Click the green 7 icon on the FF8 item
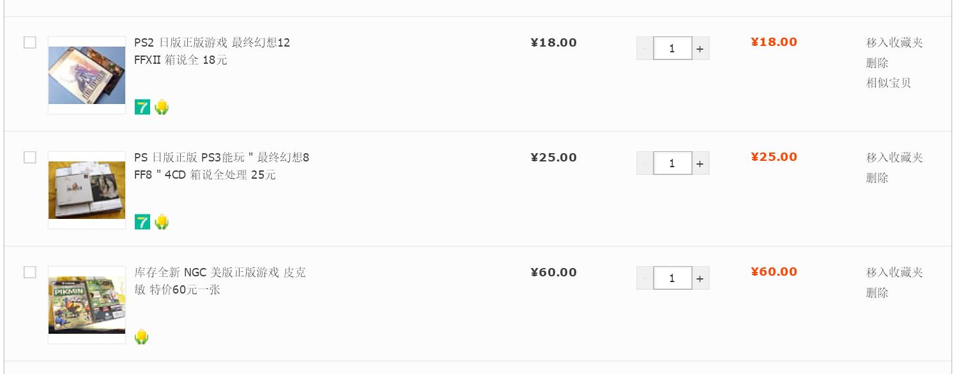 pyautogui.click(x=142, y=222)
